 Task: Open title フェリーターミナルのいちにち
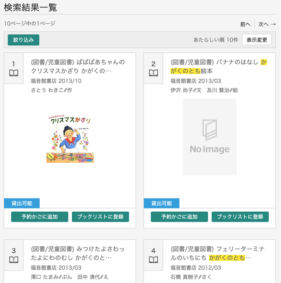tap(218, 253)
